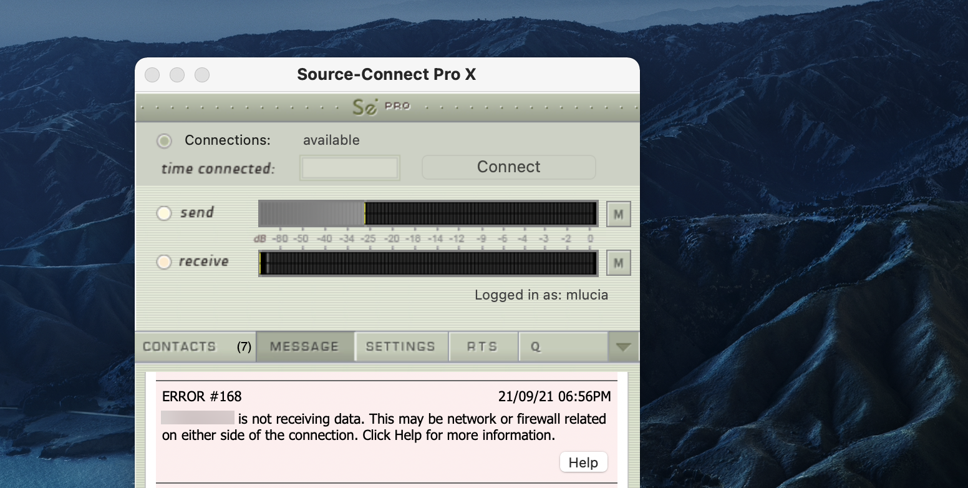Click the send level meter

coord(428,213)
